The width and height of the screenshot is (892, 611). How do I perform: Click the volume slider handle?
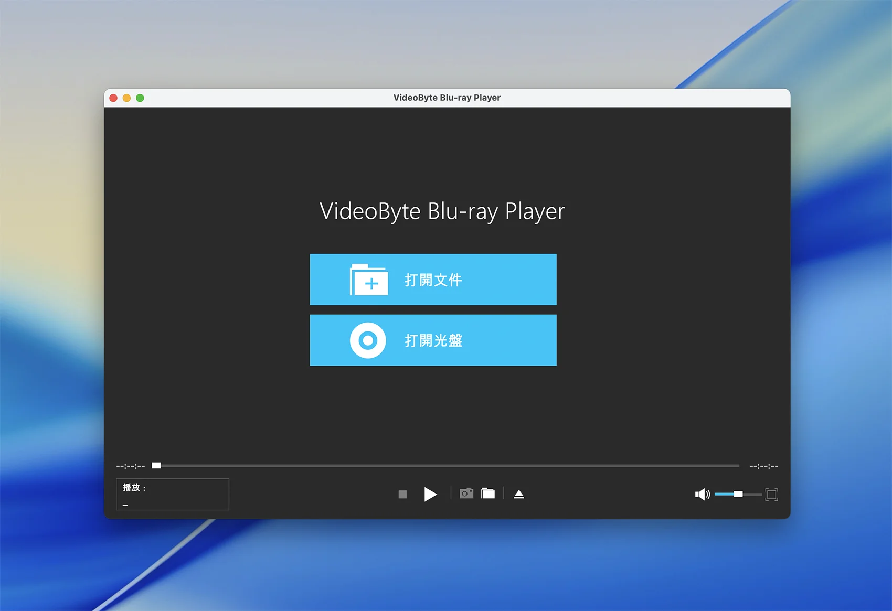[x=738, y=494]
